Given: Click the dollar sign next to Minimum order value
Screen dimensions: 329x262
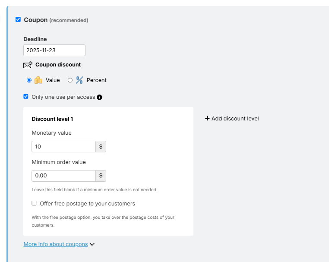Looking at the screenshot, I should [x=101, y=176].
